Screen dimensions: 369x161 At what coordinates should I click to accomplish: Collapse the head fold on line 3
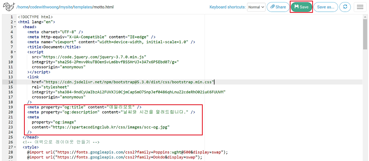(15, 27)
